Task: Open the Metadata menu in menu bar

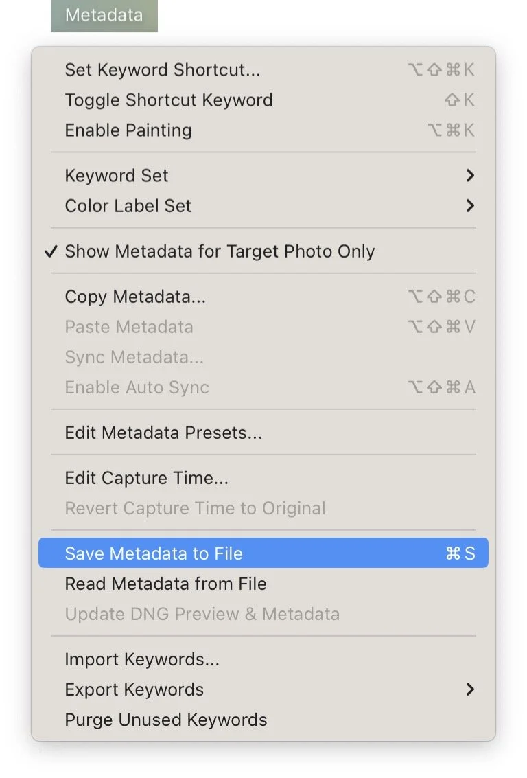Action: click(x=104, y=15)
